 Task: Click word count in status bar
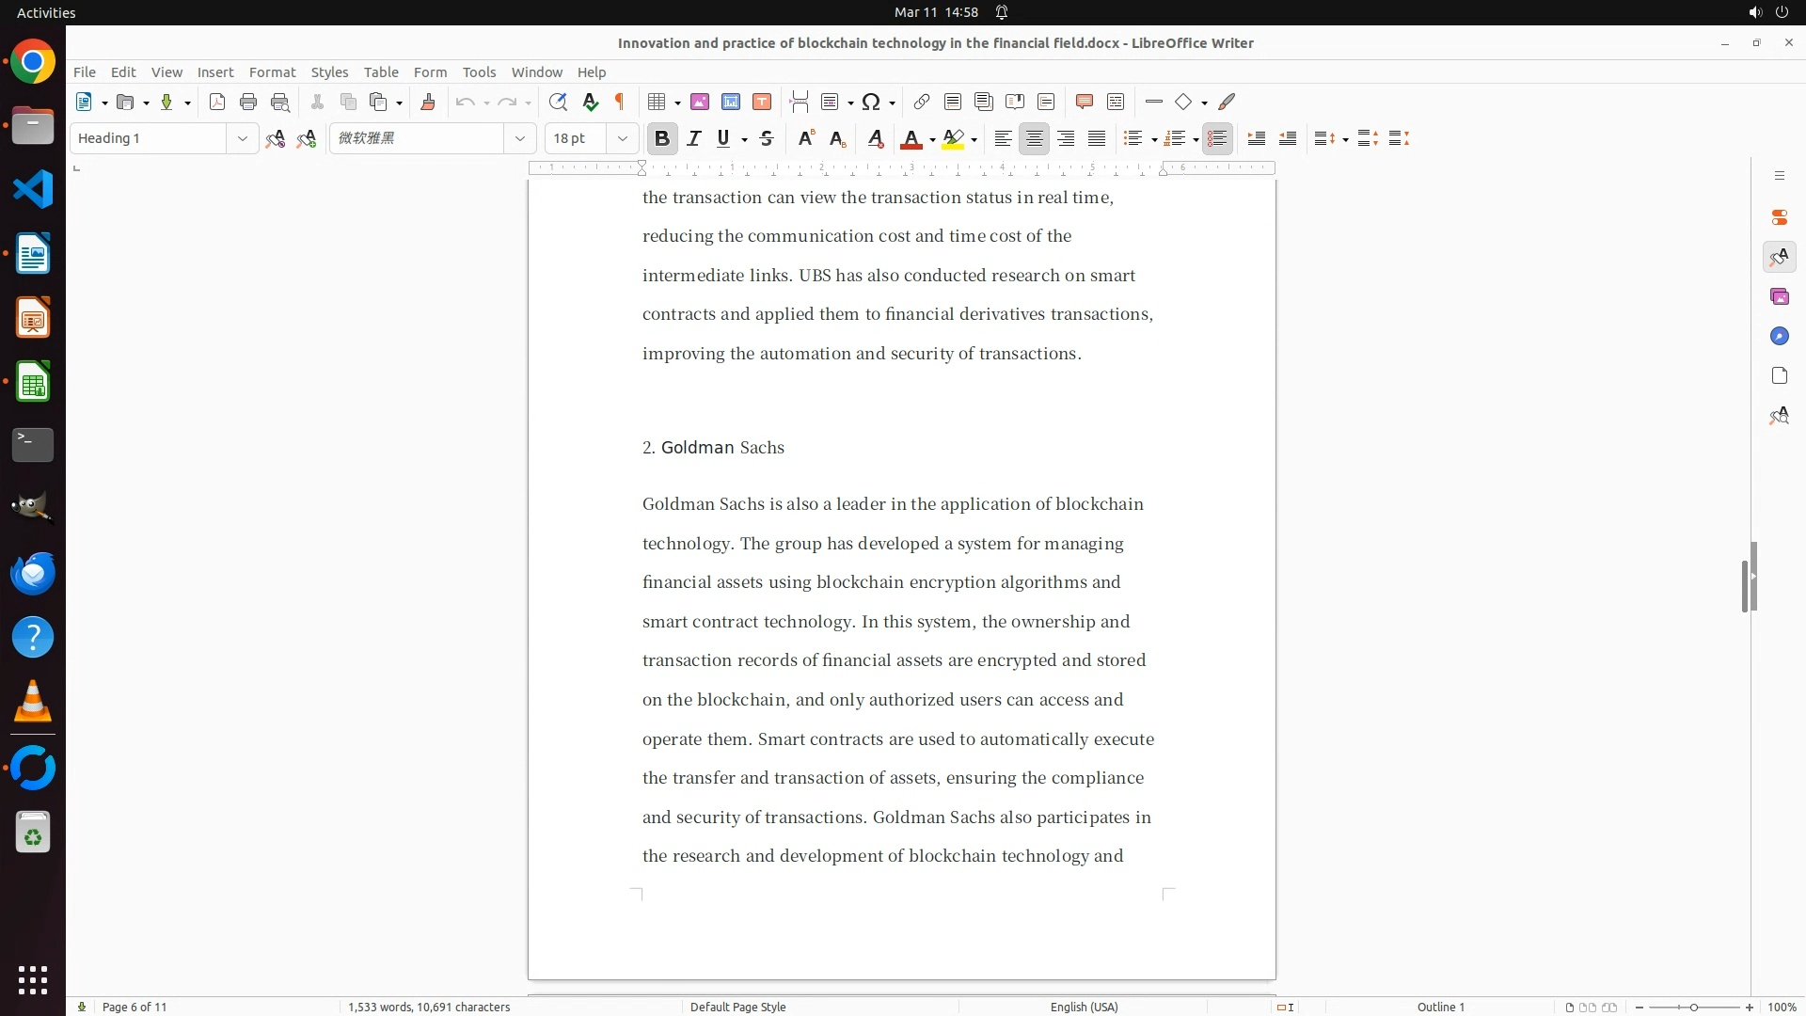pos(429,1007)
